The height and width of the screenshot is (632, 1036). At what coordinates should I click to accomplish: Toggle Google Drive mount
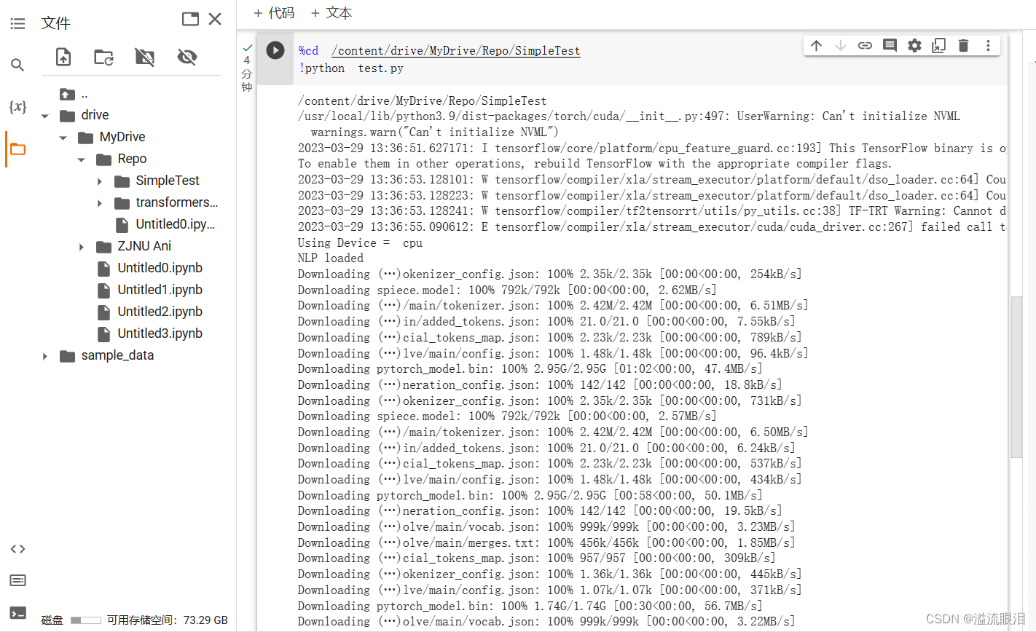point(144,57)
